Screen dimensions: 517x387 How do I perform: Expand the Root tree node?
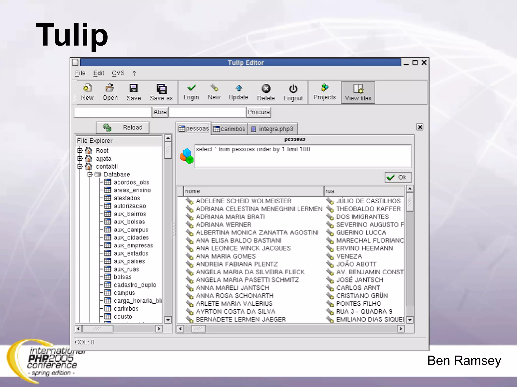pos(80,150)
